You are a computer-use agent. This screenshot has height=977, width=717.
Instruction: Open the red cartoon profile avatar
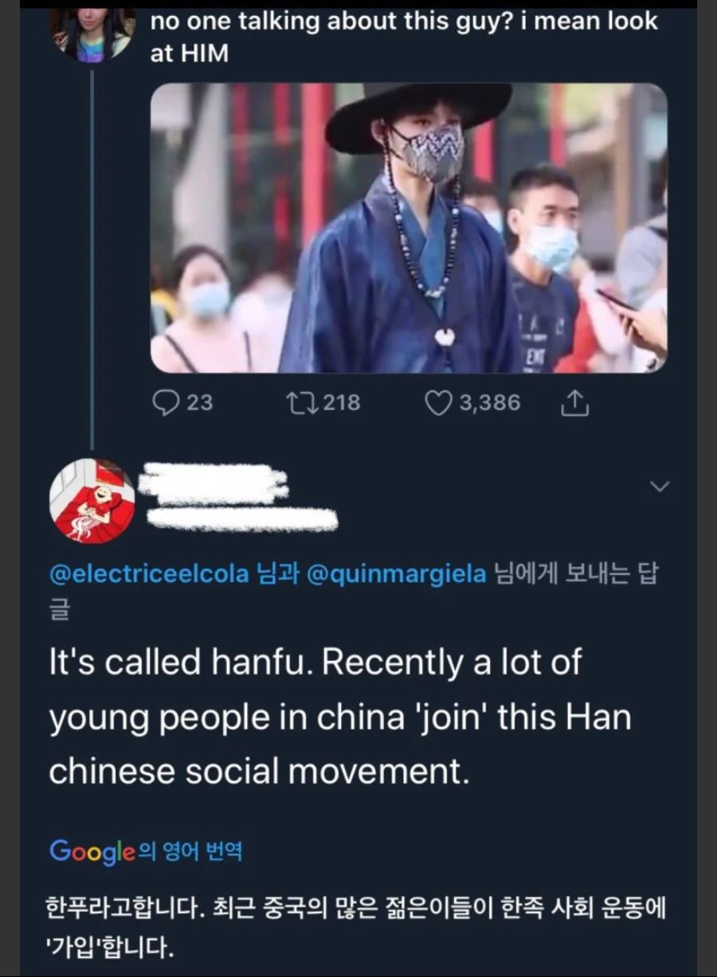pyautogui.click(x=92, y=501)
